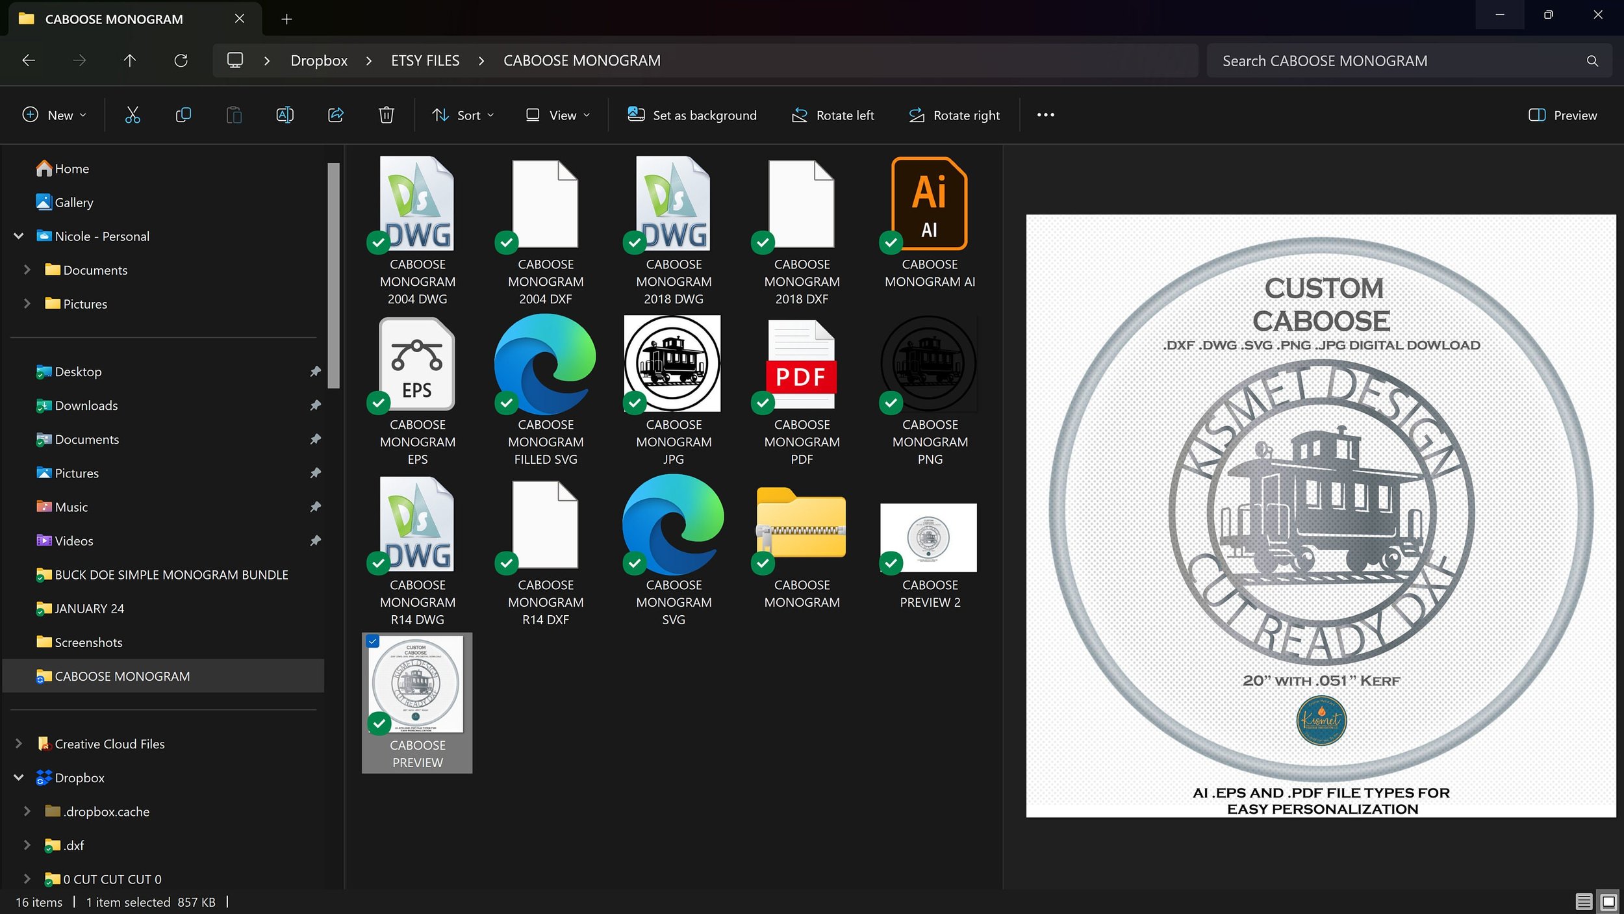This screenshot has height=914, width=1624.
Task: Switch to details view layout icon
Action: pyautogui.click(x=1584, y=902)
